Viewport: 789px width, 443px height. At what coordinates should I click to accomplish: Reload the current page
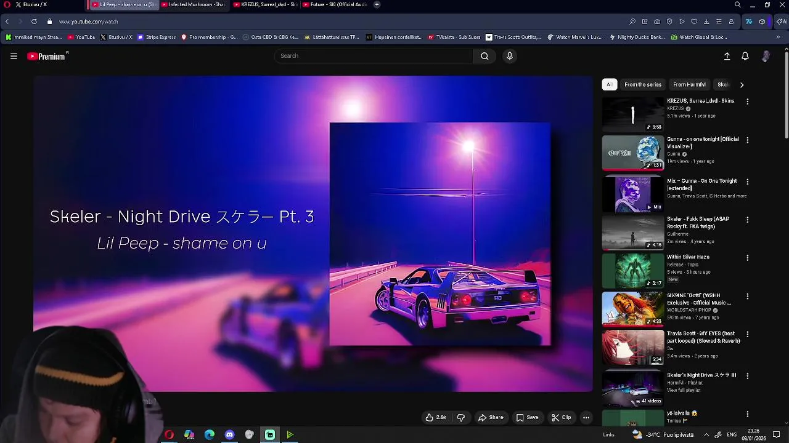34,22
